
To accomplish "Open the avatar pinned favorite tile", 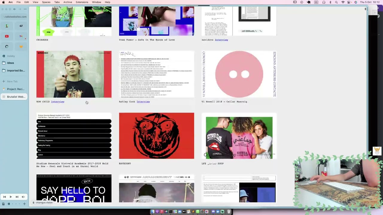I will click(x=7, y=26).
